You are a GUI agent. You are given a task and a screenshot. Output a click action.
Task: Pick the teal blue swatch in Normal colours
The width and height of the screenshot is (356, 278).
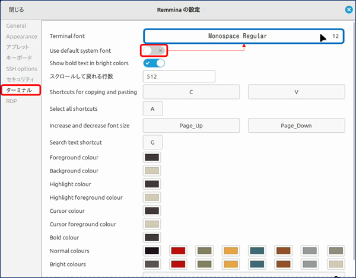click(257, 251)
